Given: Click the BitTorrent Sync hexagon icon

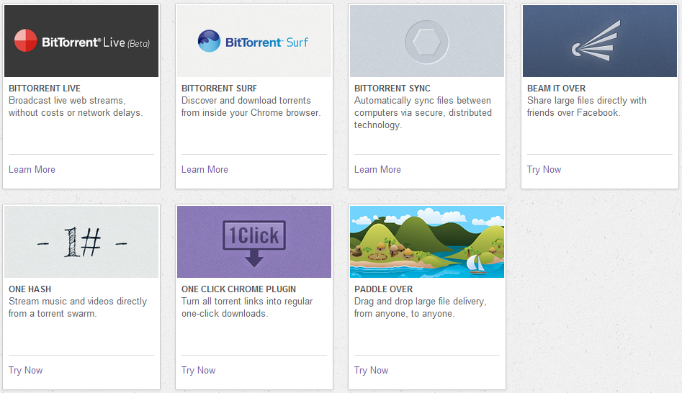Looking at the screenshot, I should pyautogui.click(x=426, y=39).
